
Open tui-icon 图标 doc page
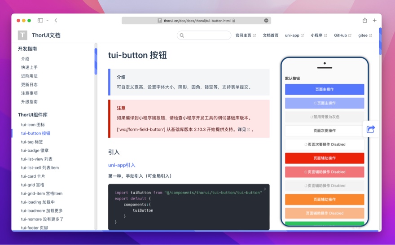click(x=33, y=125)
